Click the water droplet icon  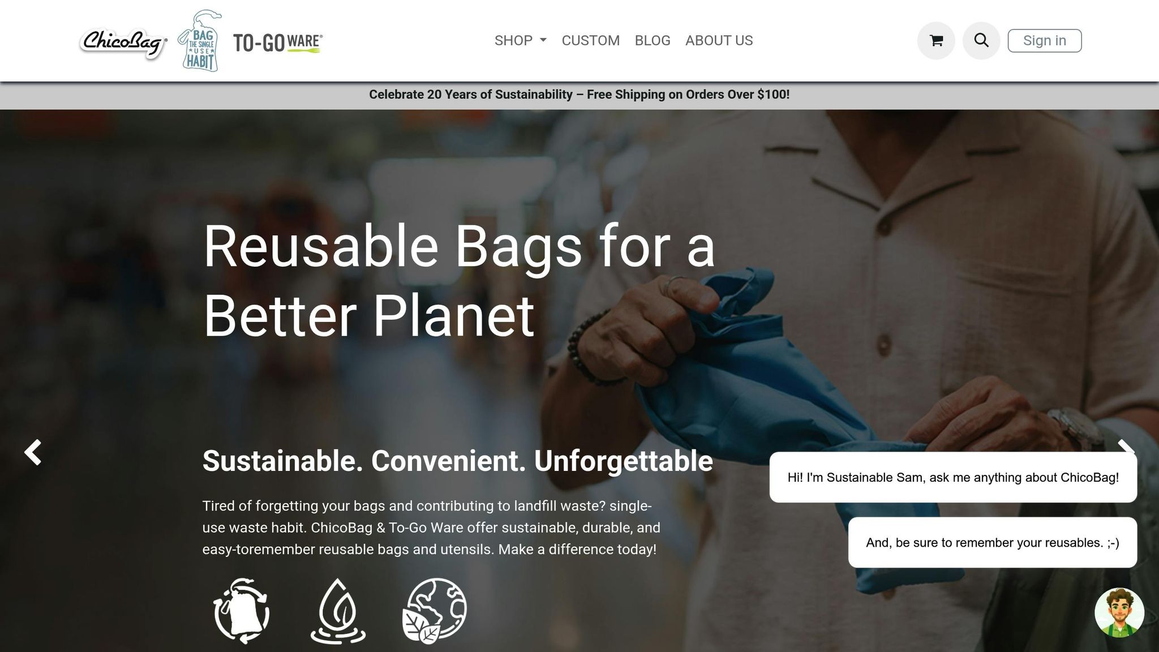point(338,611)
